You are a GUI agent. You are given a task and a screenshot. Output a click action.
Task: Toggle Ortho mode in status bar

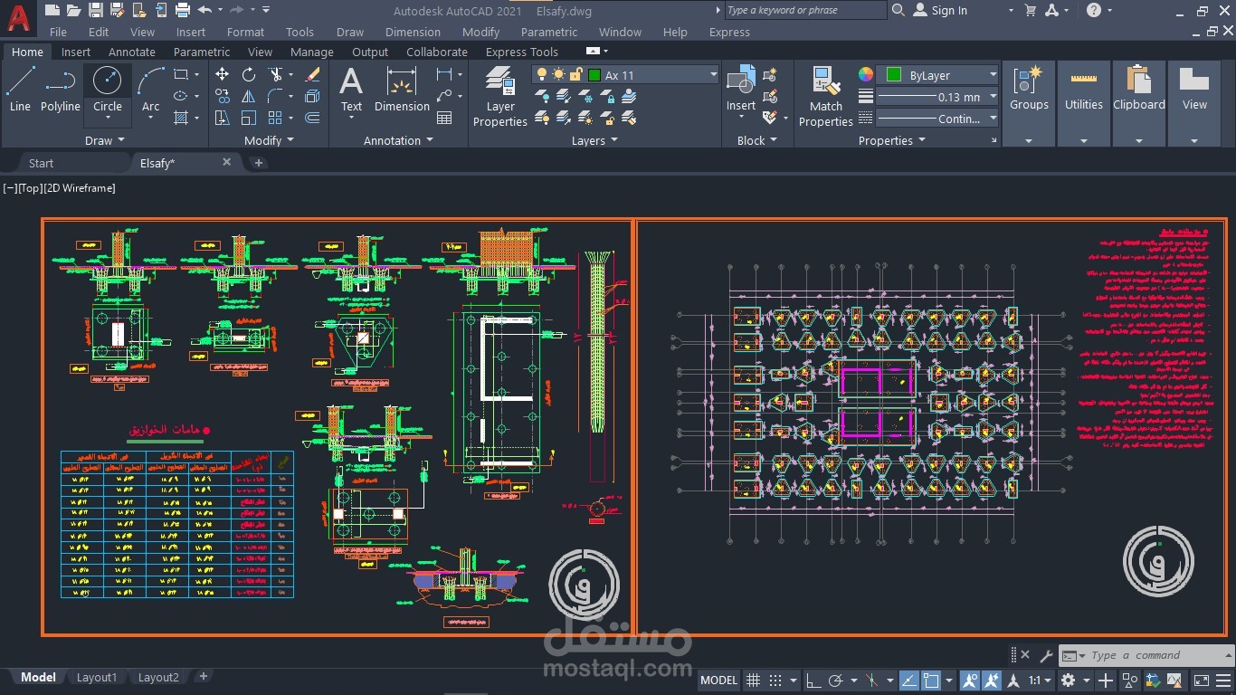(x=813, y=681)
